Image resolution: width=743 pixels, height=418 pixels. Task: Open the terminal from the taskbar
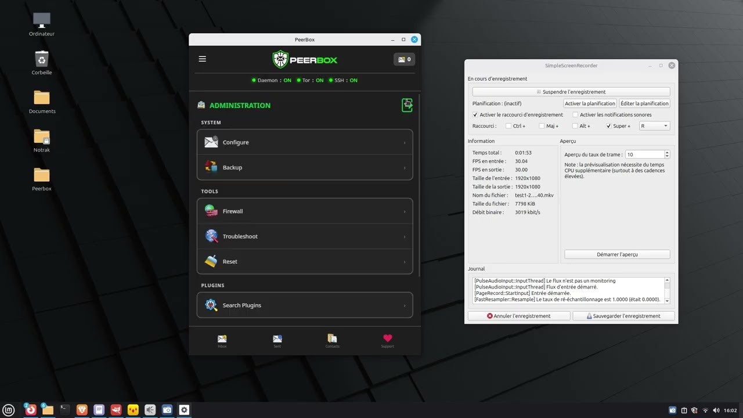(65, 410)
